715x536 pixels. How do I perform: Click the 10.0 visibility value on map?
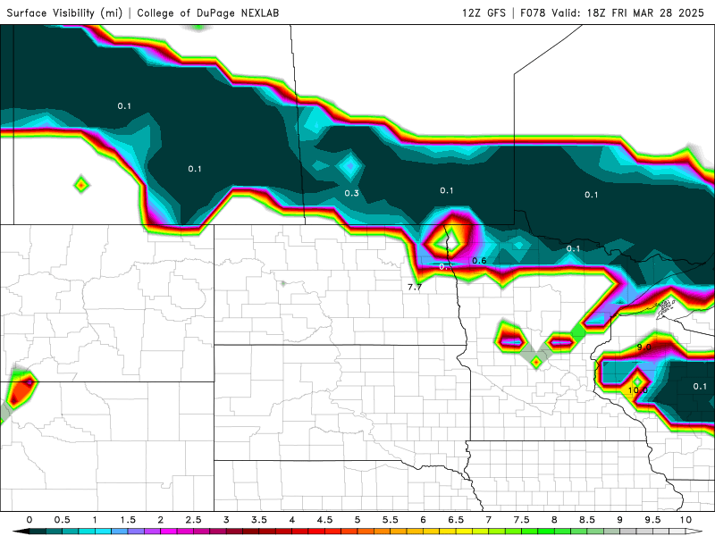pyautogui.click(x=638, y=390)
